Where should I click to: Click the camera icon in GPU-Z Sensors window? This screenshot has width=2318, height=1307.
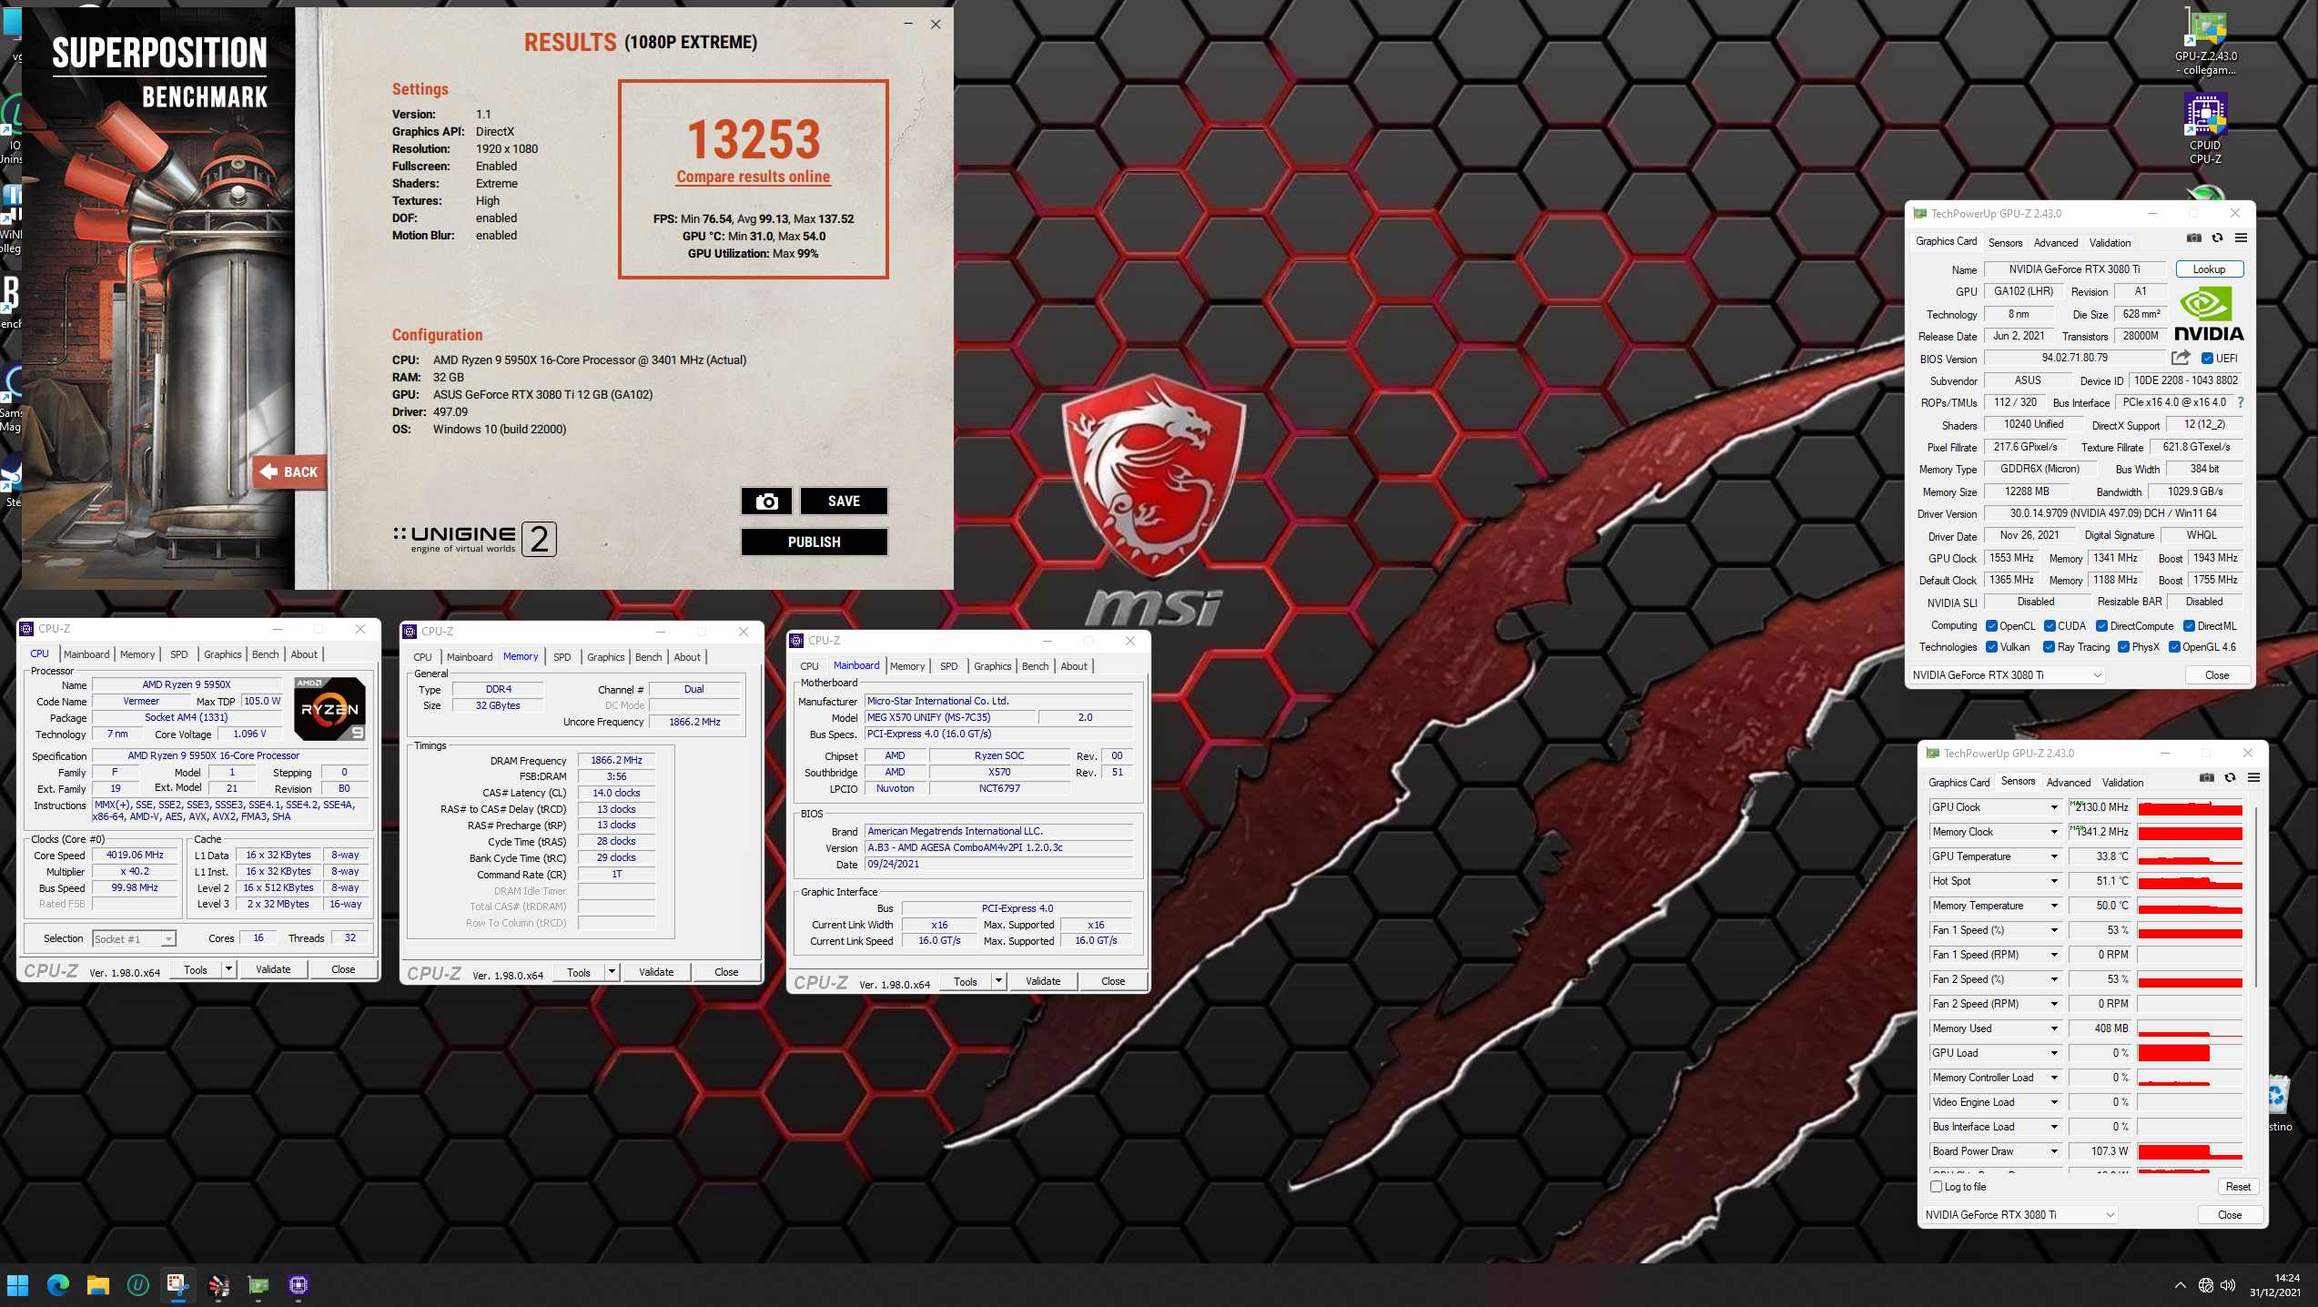click(2207, 778)
